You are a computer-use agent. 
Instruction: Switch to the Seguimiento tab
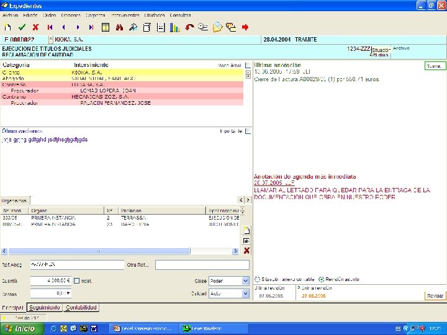[45, 308]
